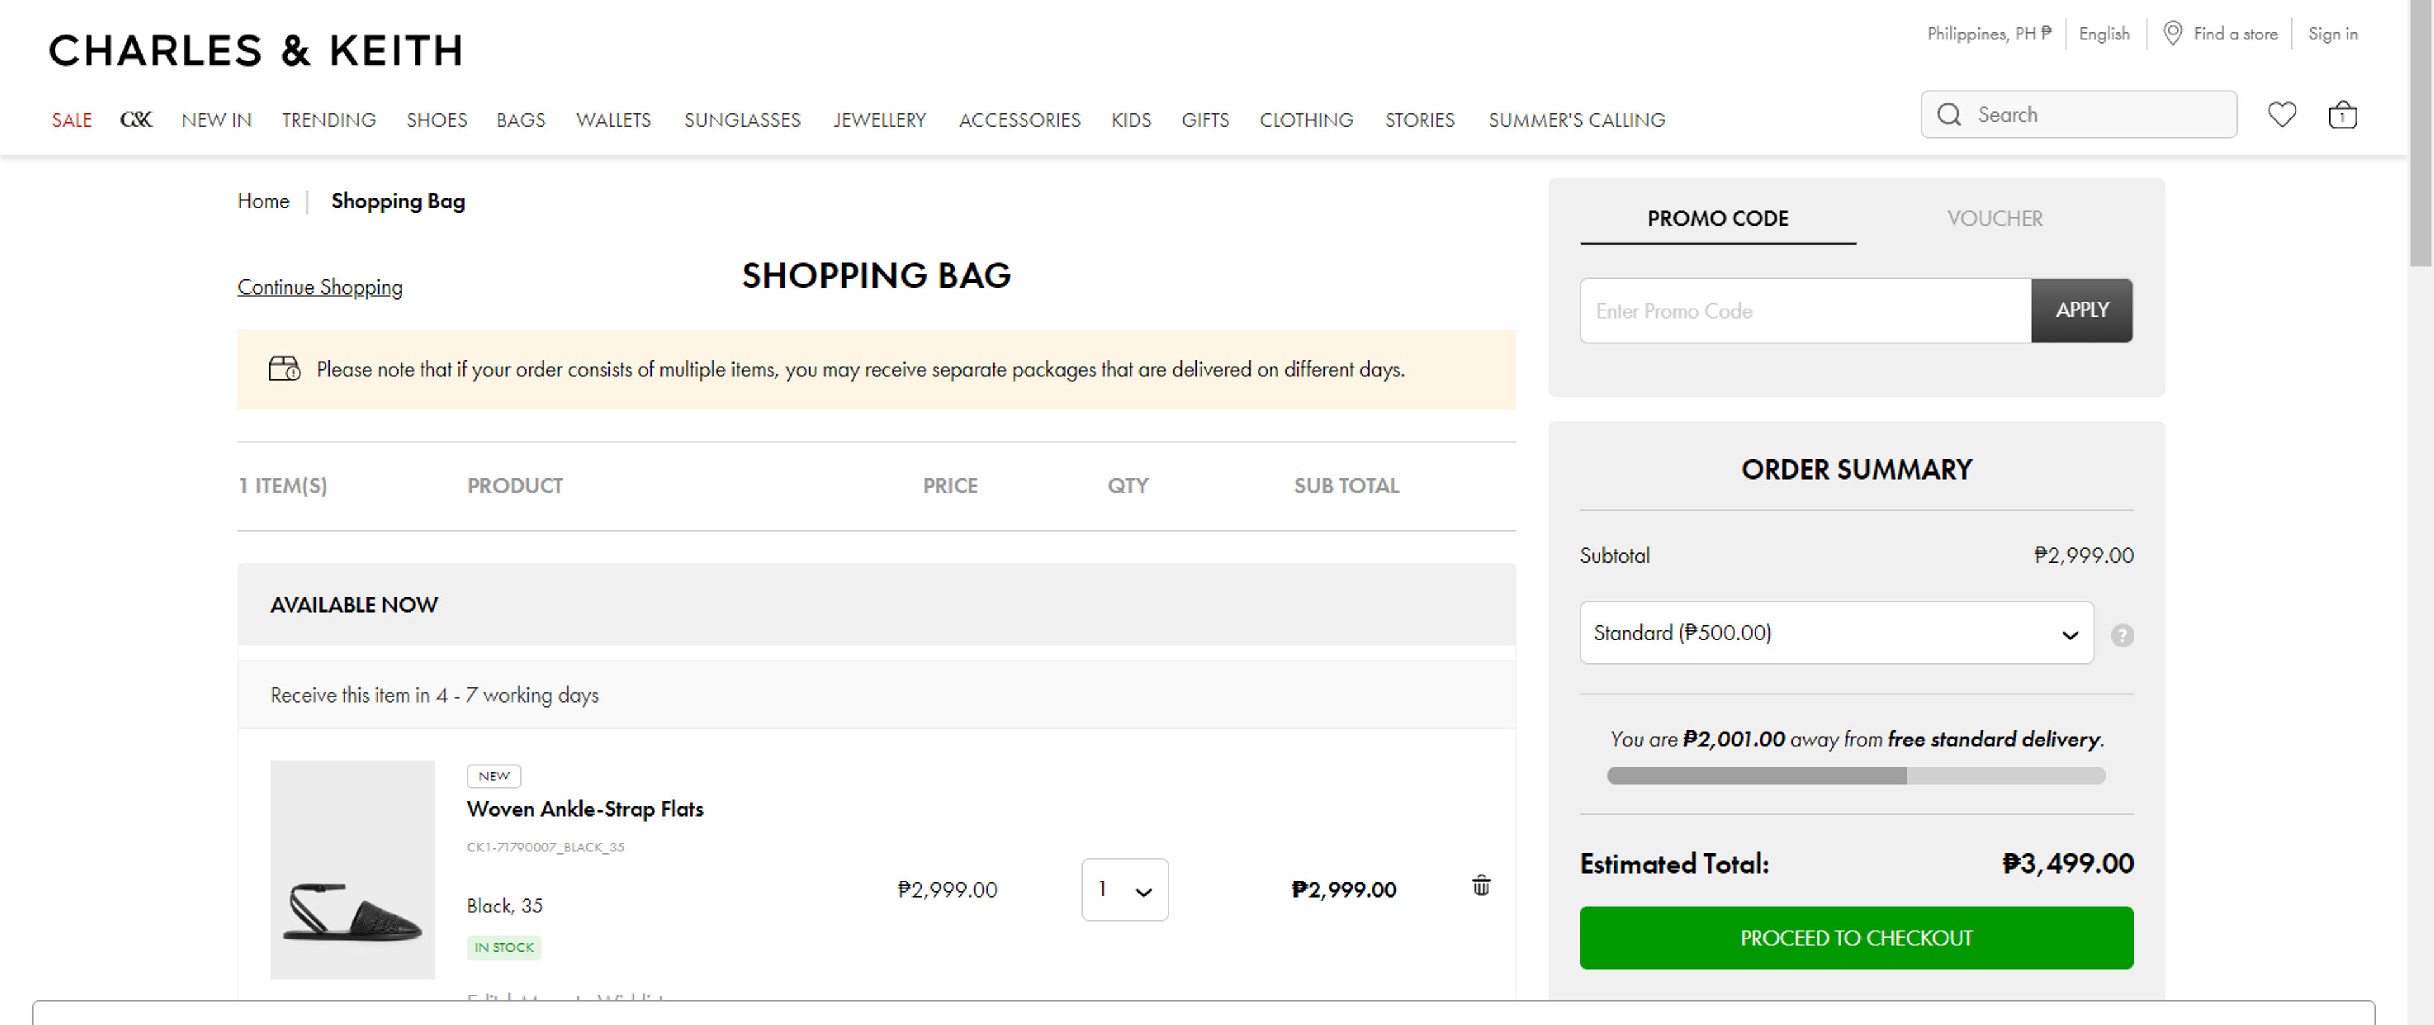This screenshot has height=1025, width=2434.
Task: Open the Bags navigation menu
Action: coord(520,120)
